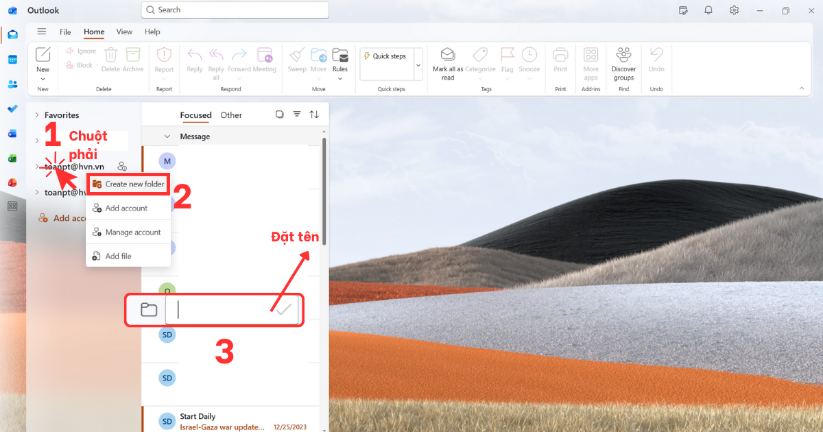Switch to the View ribbon tab

pyautogui.click(x=124, y=32)
